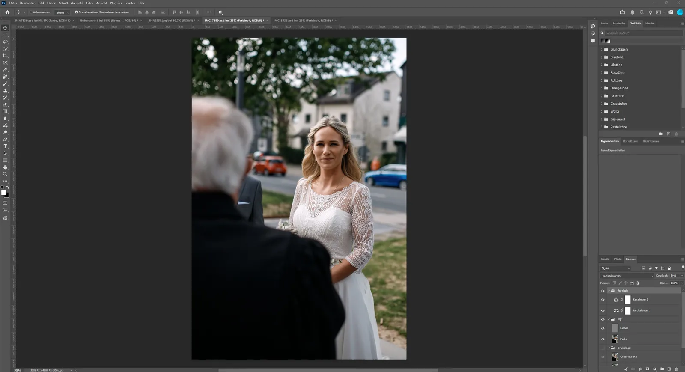Viewport: 685px width, 372px height.
Task: Expand the Grundlagen gradient folder
Action: tap(602, 50)
